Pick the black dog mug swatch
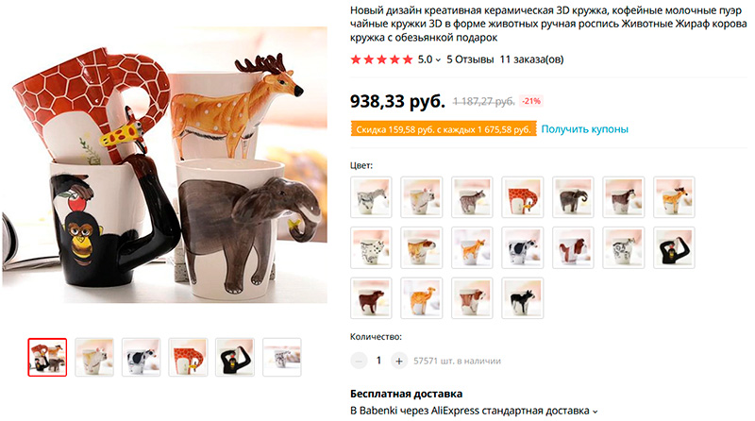This screenshot has width=755, height=421. pyautogui.click(x=523, y=298)
